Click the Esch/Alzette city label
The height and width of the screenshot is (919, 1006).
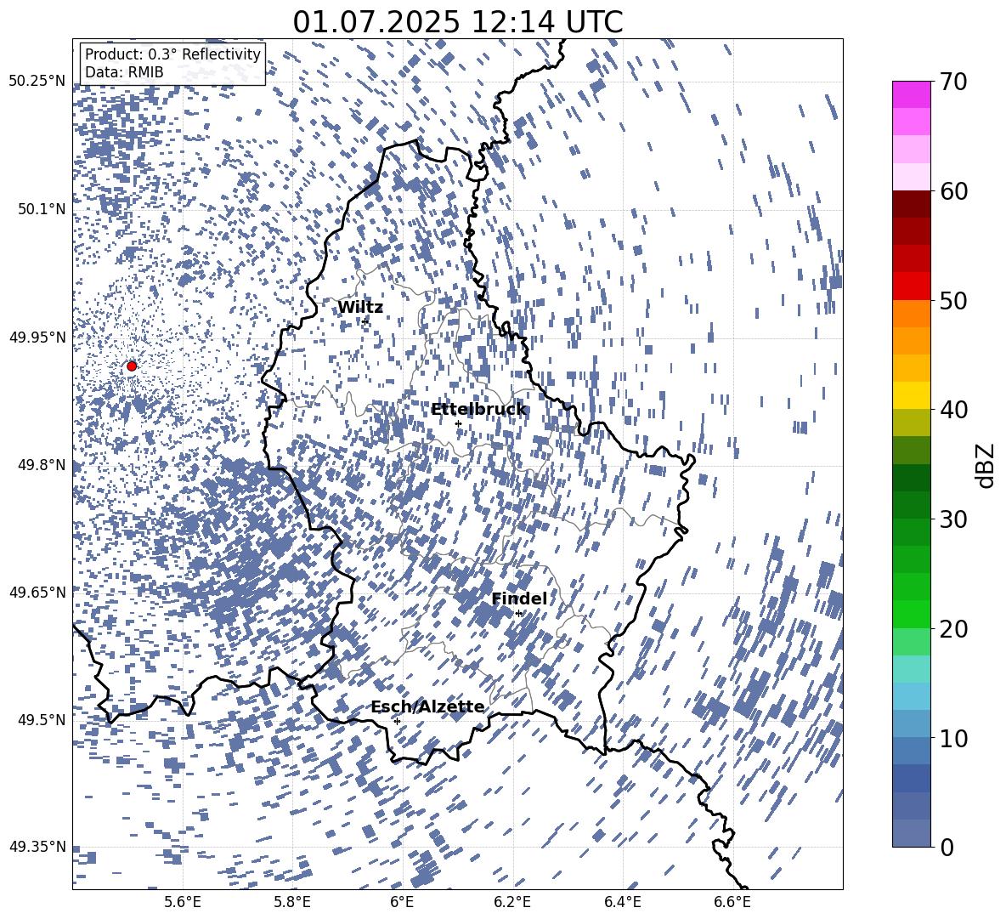pos(428,706)
